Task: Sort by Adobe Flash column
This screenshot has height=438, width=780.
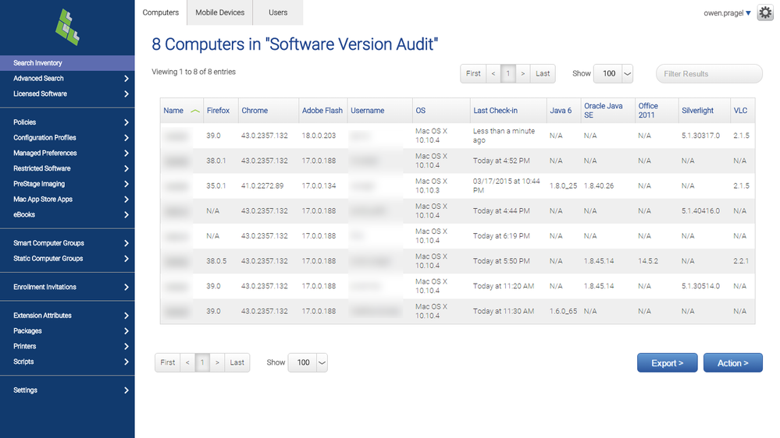Action: (322, 111)
